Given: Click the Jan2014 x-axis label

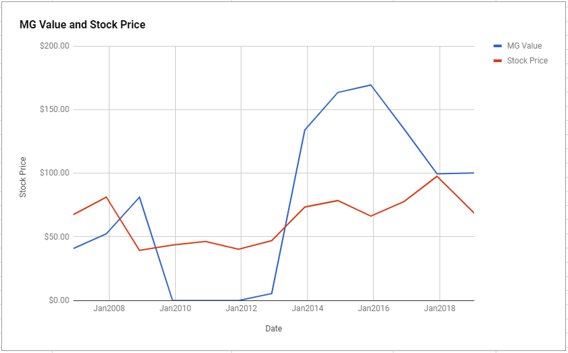Looking at the screenshot, I should click(308, 308).
